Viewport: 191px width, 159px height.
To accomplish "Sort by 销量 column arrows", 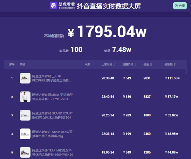I will click(x=151, y=64).
